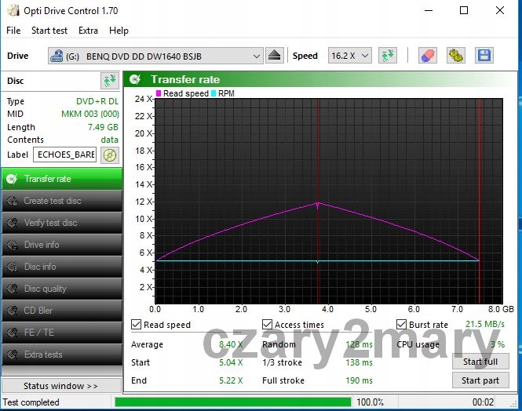Click the eraser erase disc icon

[x=427, y=56]
